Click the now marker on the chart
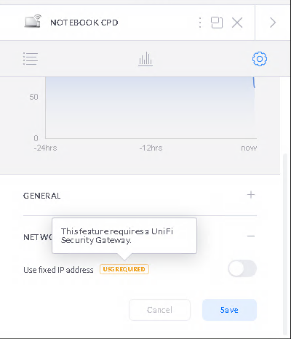The width and height of the screenshot is (291, 339). tap(249, 148)
